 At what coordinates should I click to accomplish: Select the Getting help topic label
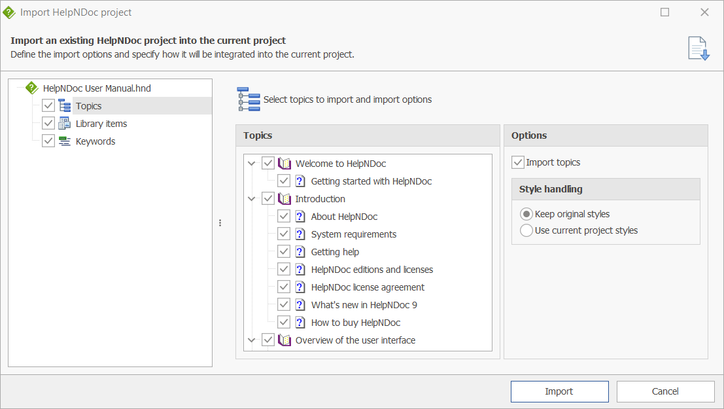tap(335, 252)
